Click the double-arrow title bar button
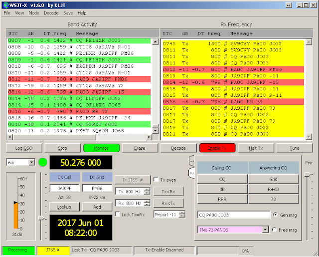Screen dimensions: 319x257 289,5
